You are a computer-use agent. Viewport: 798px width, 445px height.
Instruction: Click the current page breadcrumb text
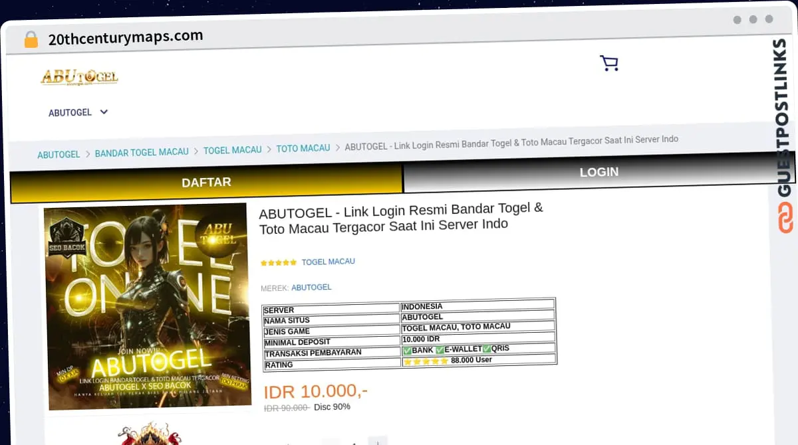[511, 142]
